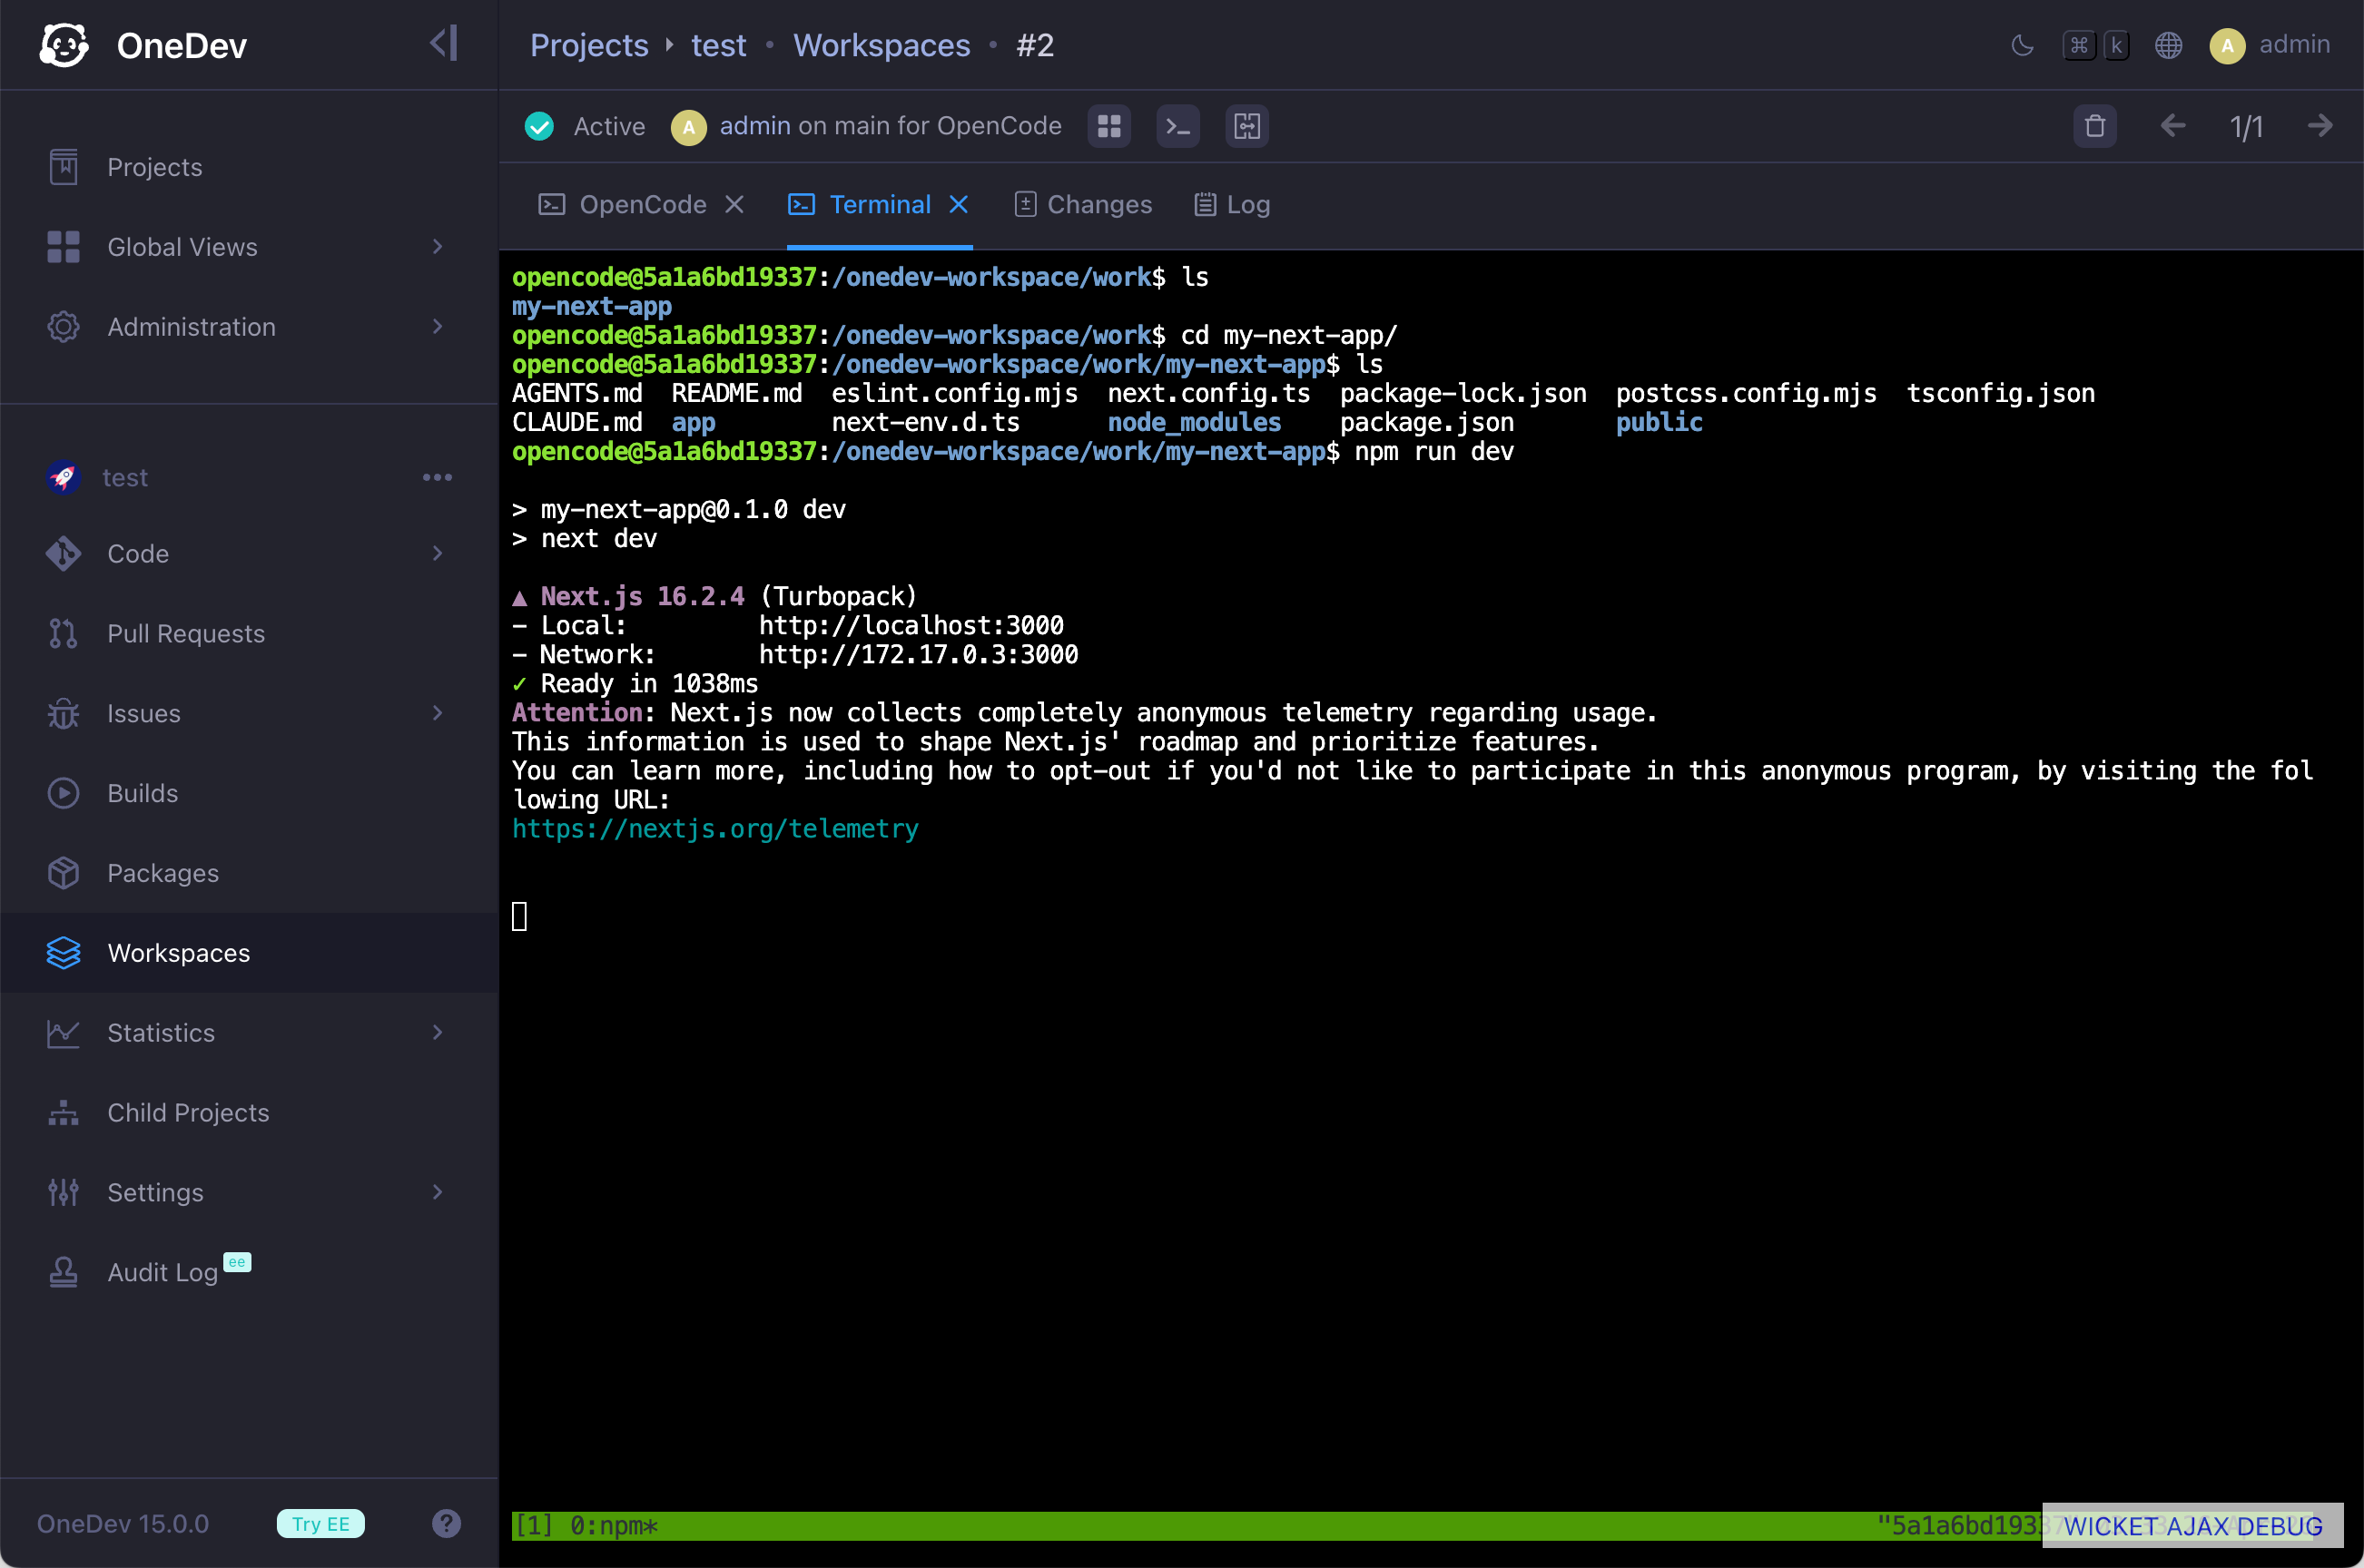
Task: Open Child Projects page
Action: pos(249,1112)
